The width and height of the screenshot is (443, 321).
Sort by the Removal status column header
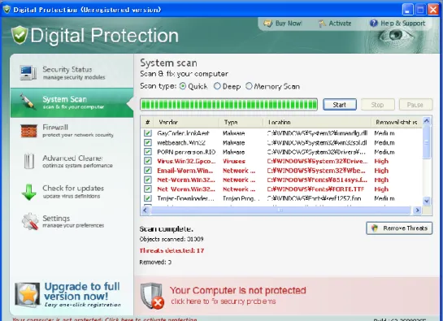(x=397, y=122)
